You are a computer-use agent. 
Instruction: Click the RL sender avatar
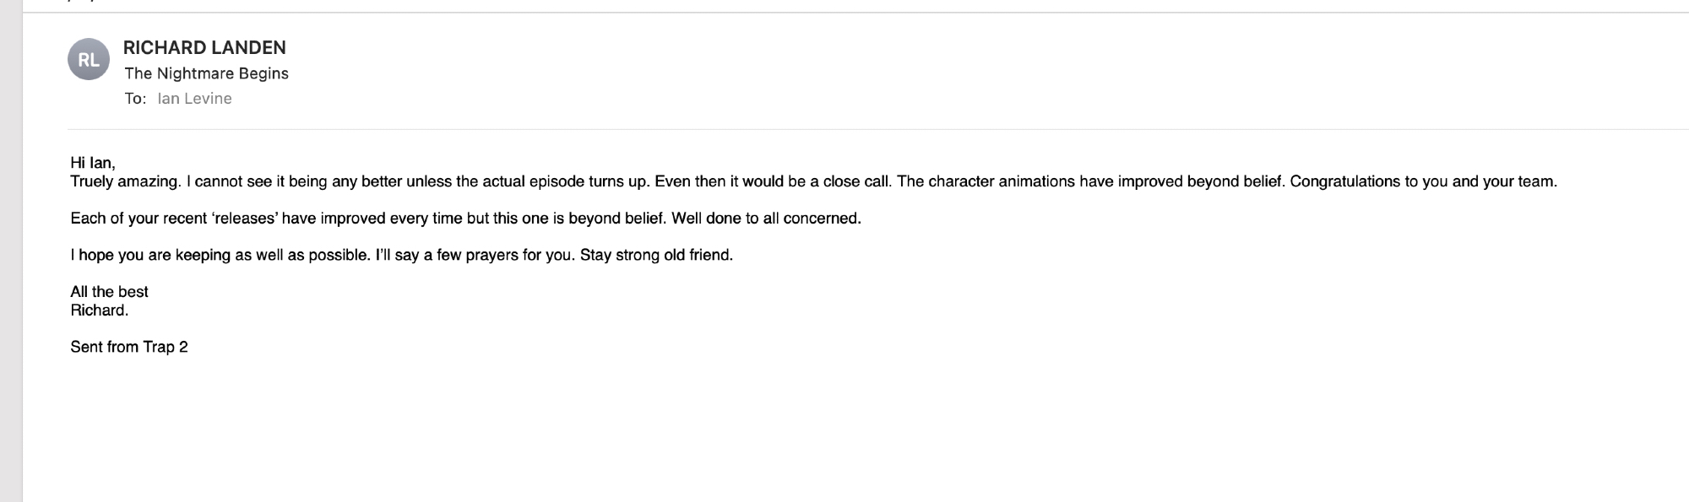click(88, 60)
